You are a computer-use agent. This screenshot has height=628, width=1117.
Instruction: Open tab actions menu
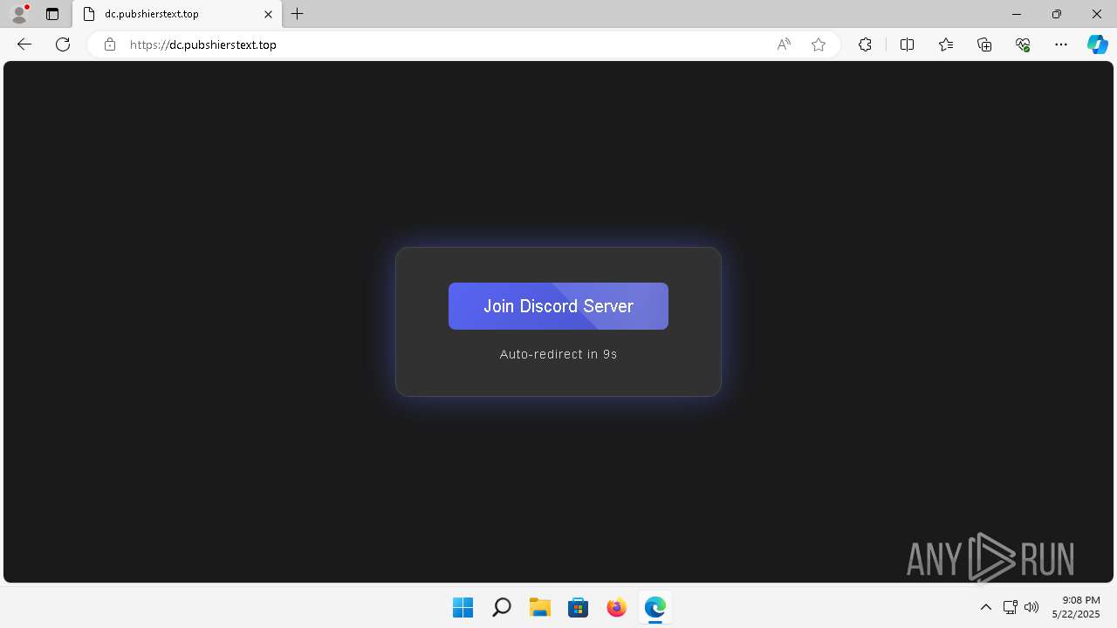point(52,14)
